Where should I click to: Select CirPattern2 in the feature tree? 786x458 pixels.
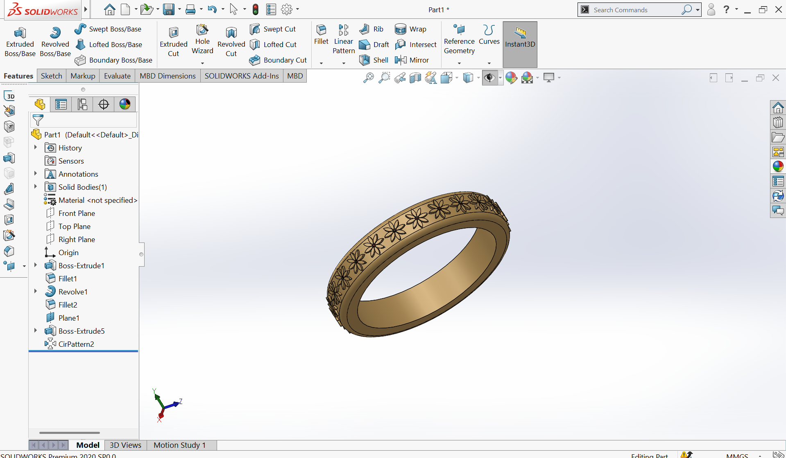pyautogui.click(x=76, y=344)
